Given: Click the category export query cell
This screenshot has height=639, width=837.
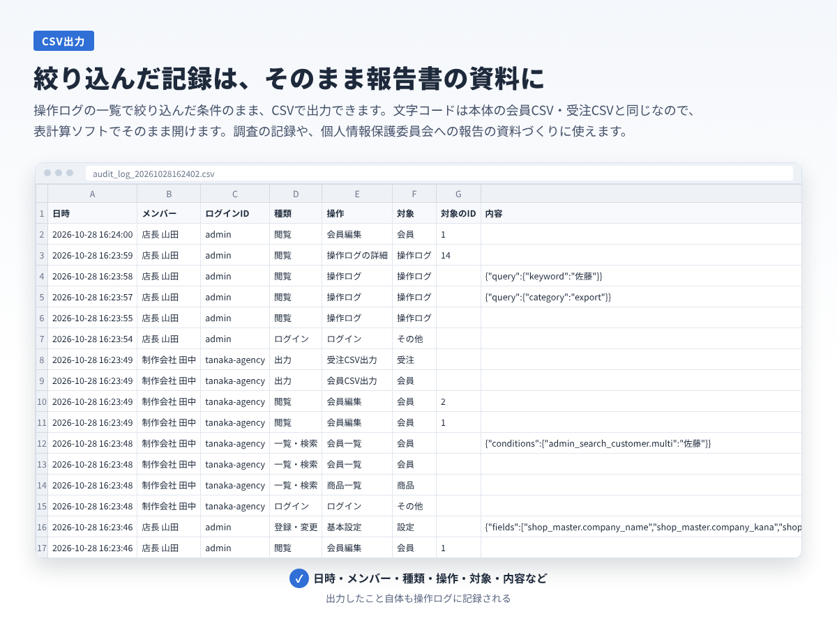Looking at the screenshot, I should tap(641, 297).
